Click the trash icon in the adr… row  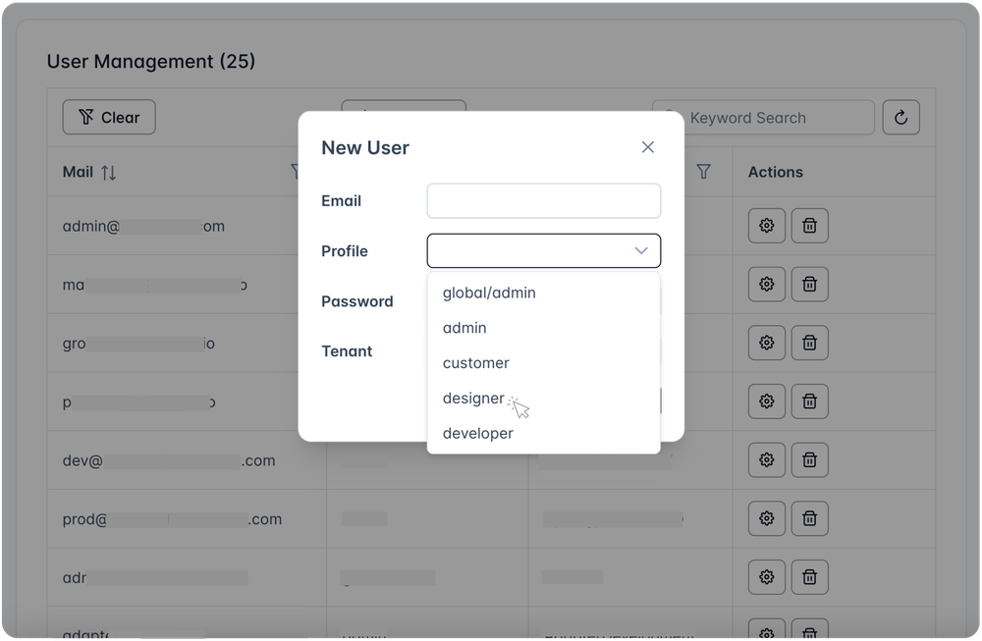point(810,577)
